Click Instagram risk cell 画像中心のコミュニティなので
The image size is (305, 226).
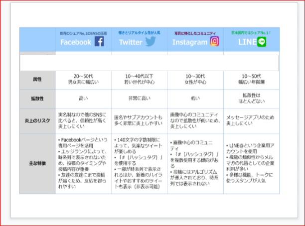(x=195, y=121)
